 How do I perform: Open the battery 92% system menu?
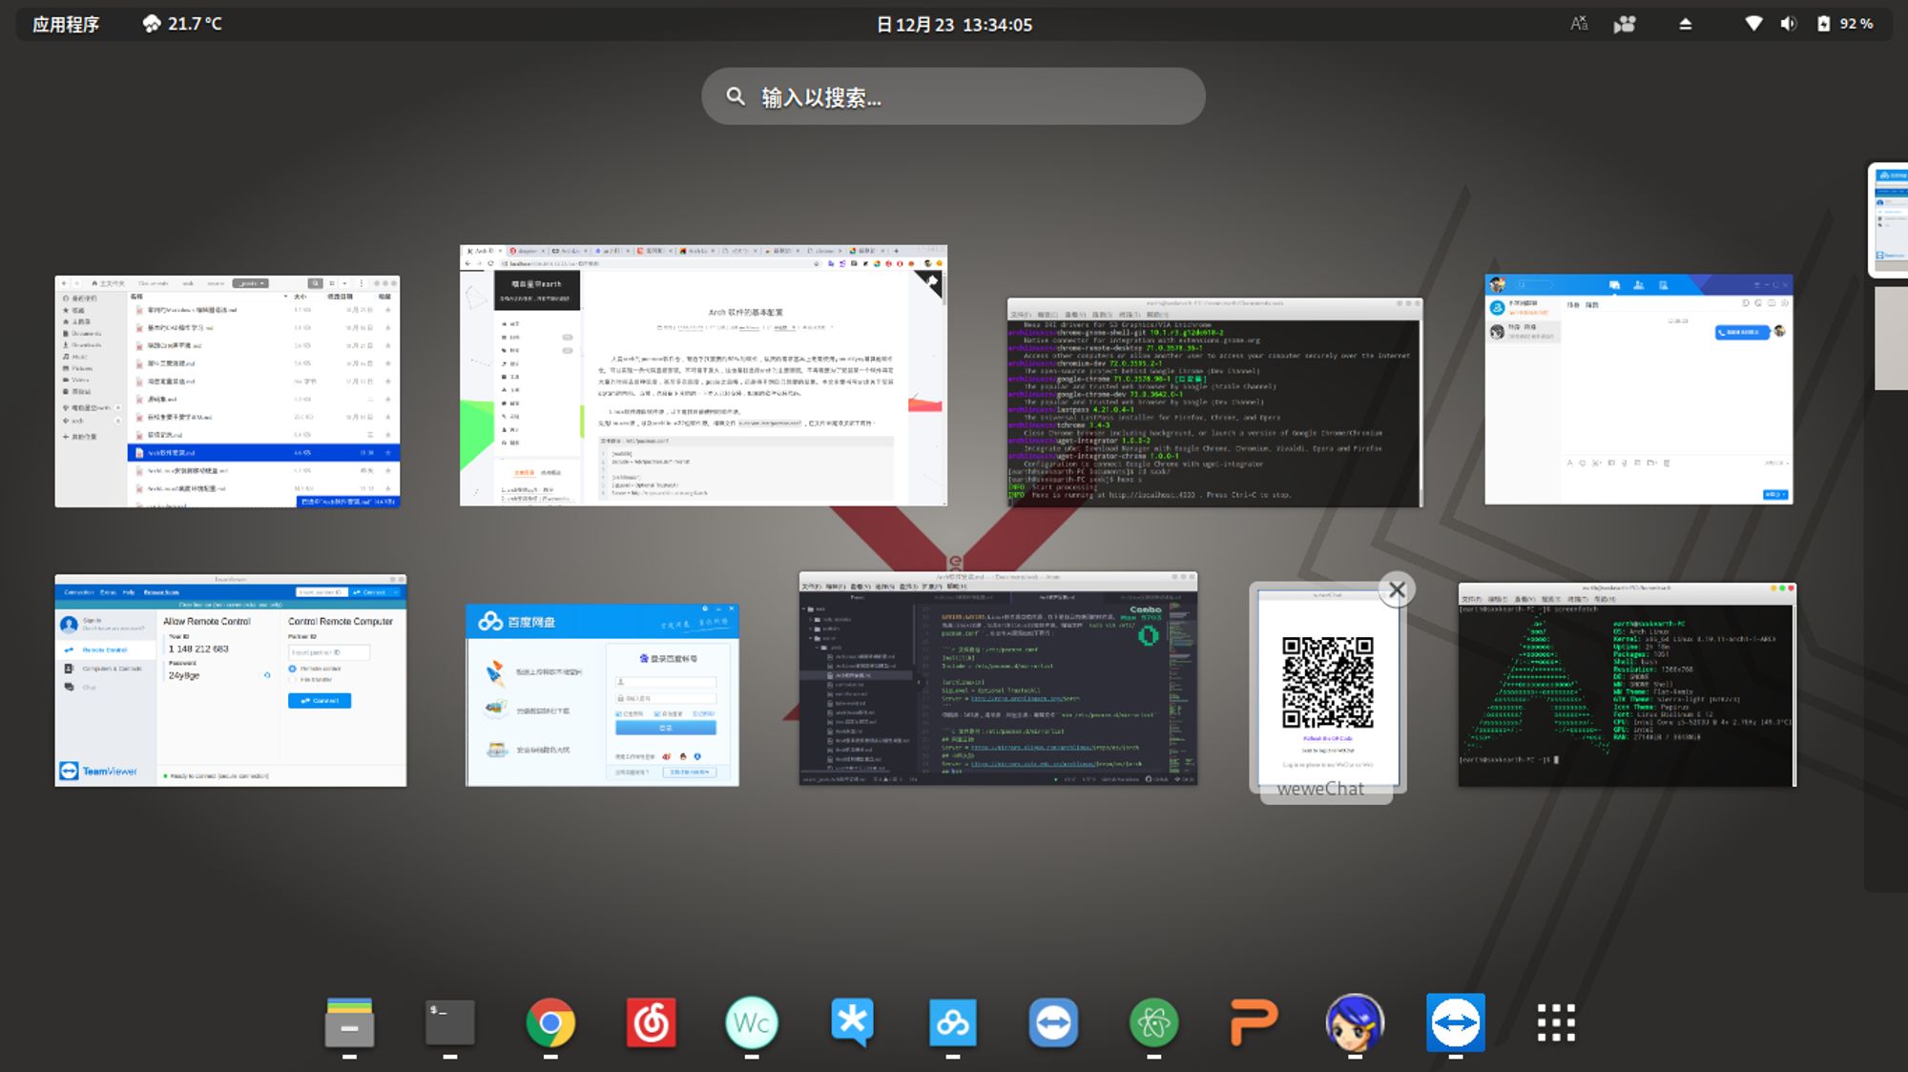(1845, 24)
